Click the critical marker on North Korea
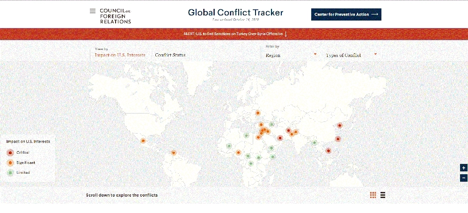This screenshot has height=213, width=468. point(340,125)
